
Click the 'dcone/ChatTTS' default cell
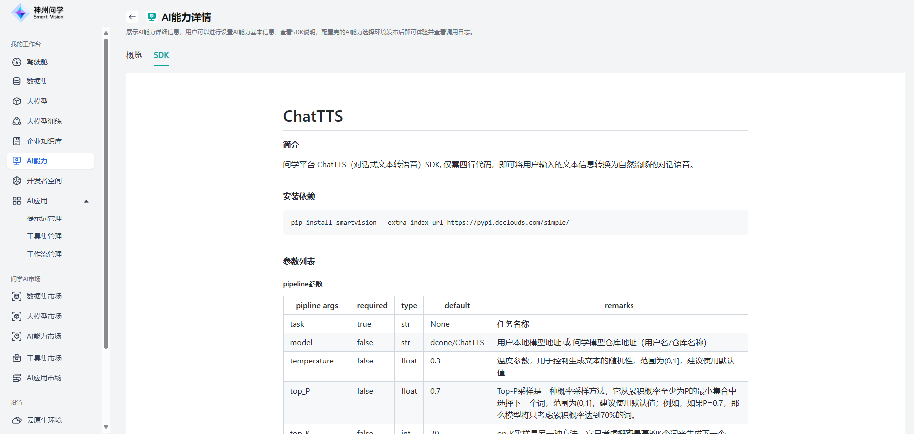click(x=457, y=342)
